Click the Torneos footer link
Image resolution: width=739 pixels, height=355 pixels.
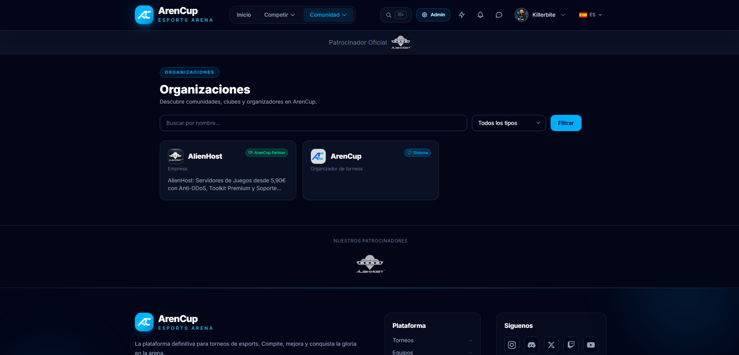point(403,340)
